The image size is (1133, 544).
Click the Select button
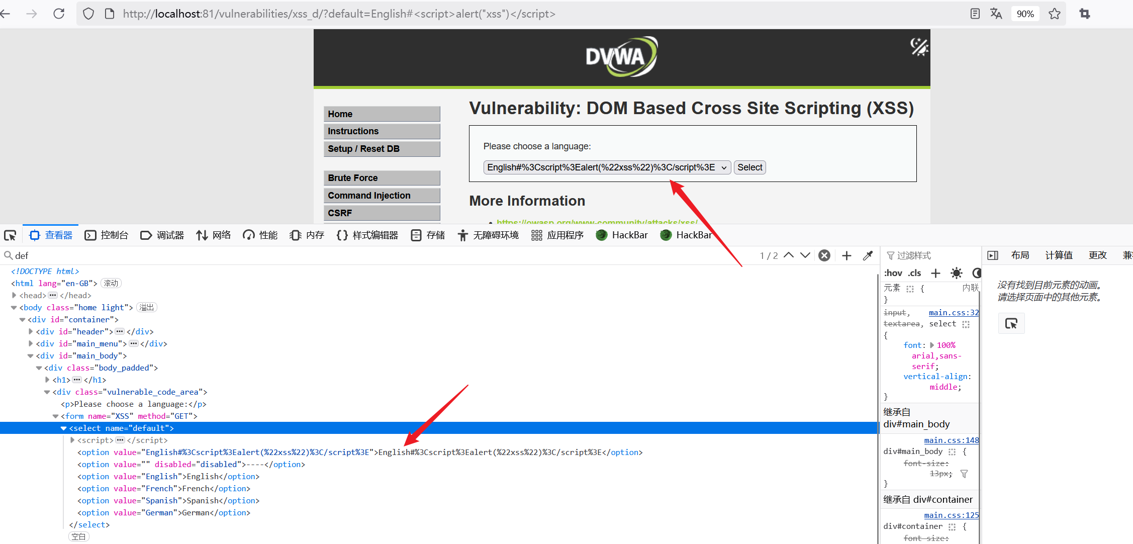point(750,167)
